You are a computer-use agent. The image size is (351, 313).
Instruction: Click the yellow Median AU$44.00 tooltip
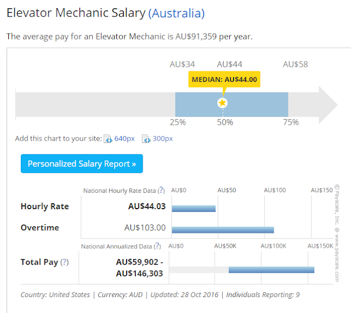[224, 79]
